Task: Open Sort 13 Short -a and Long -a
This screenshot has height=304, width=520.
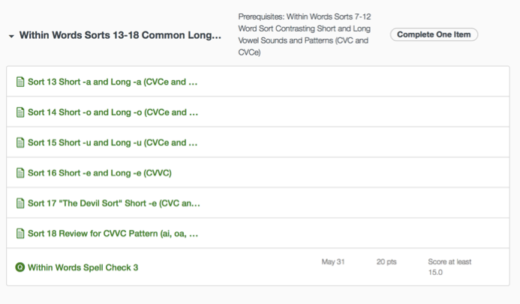Action: 113,82
